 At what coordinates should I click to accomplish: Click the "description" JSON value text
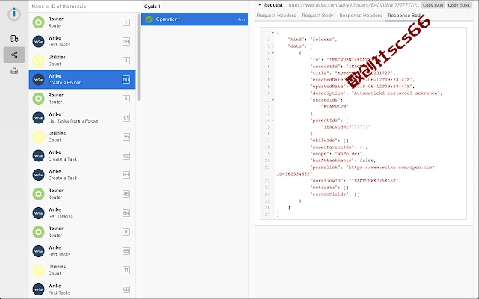point(397,93)
